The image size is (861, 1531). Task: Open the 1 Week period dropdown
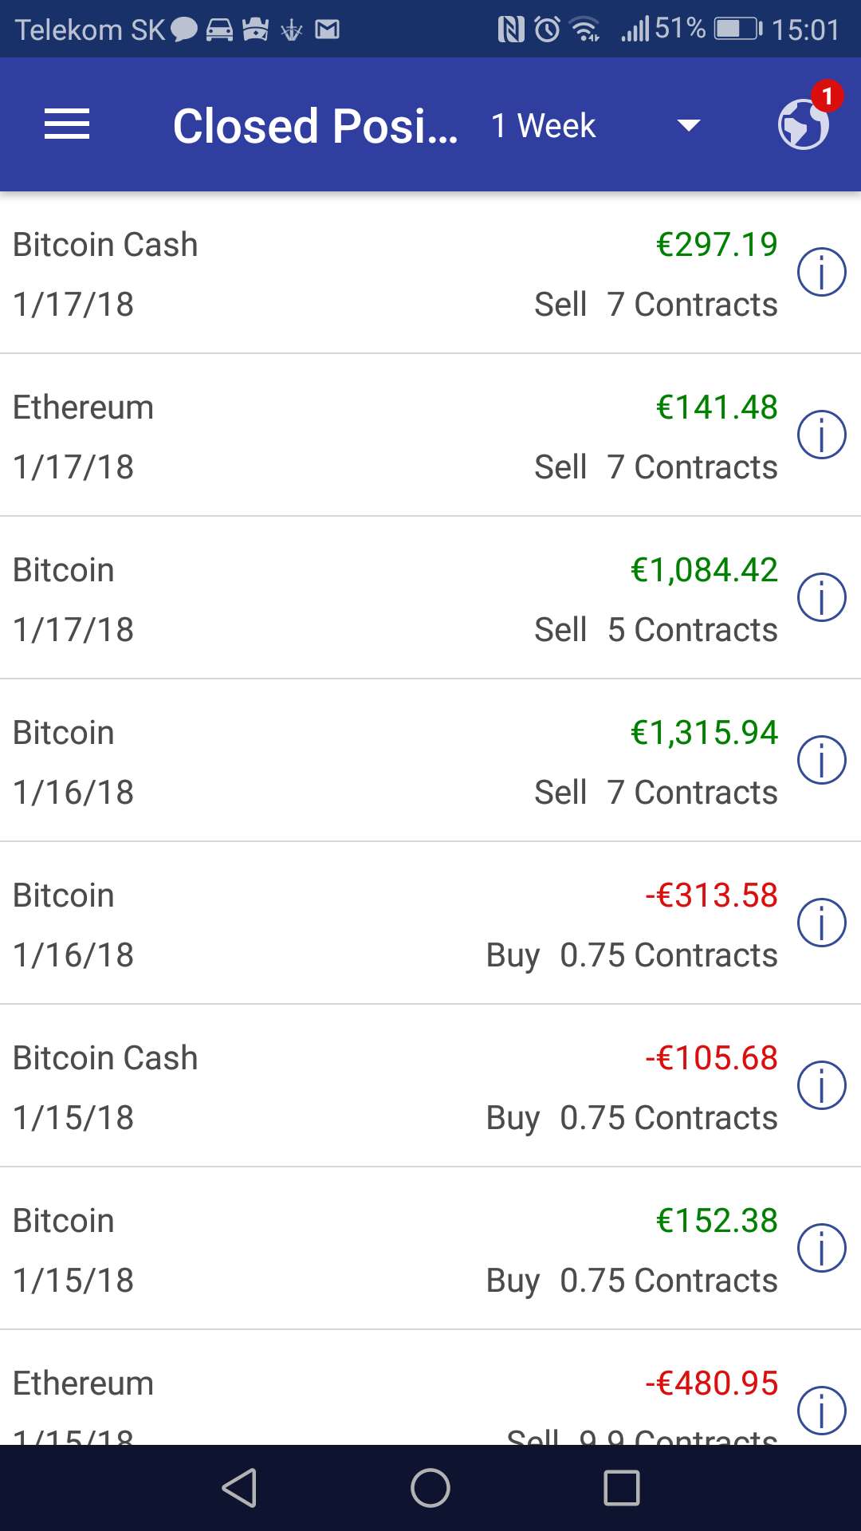point(544,126)
